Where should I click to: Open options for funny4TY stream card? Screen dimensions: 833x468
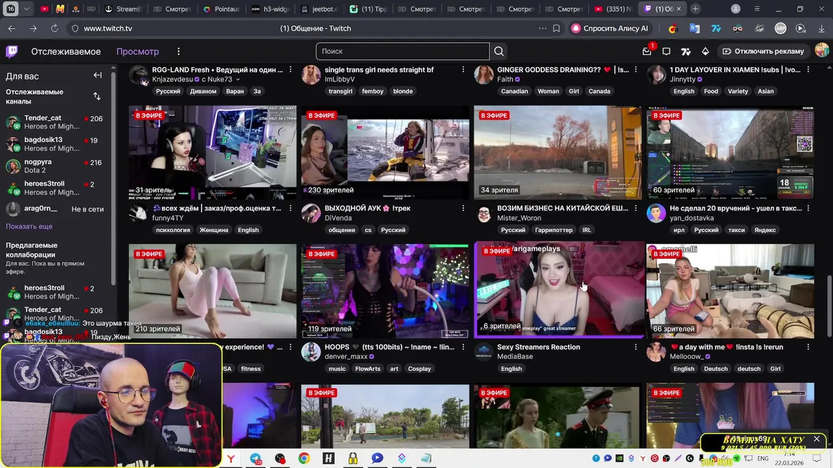coord(290,209)
